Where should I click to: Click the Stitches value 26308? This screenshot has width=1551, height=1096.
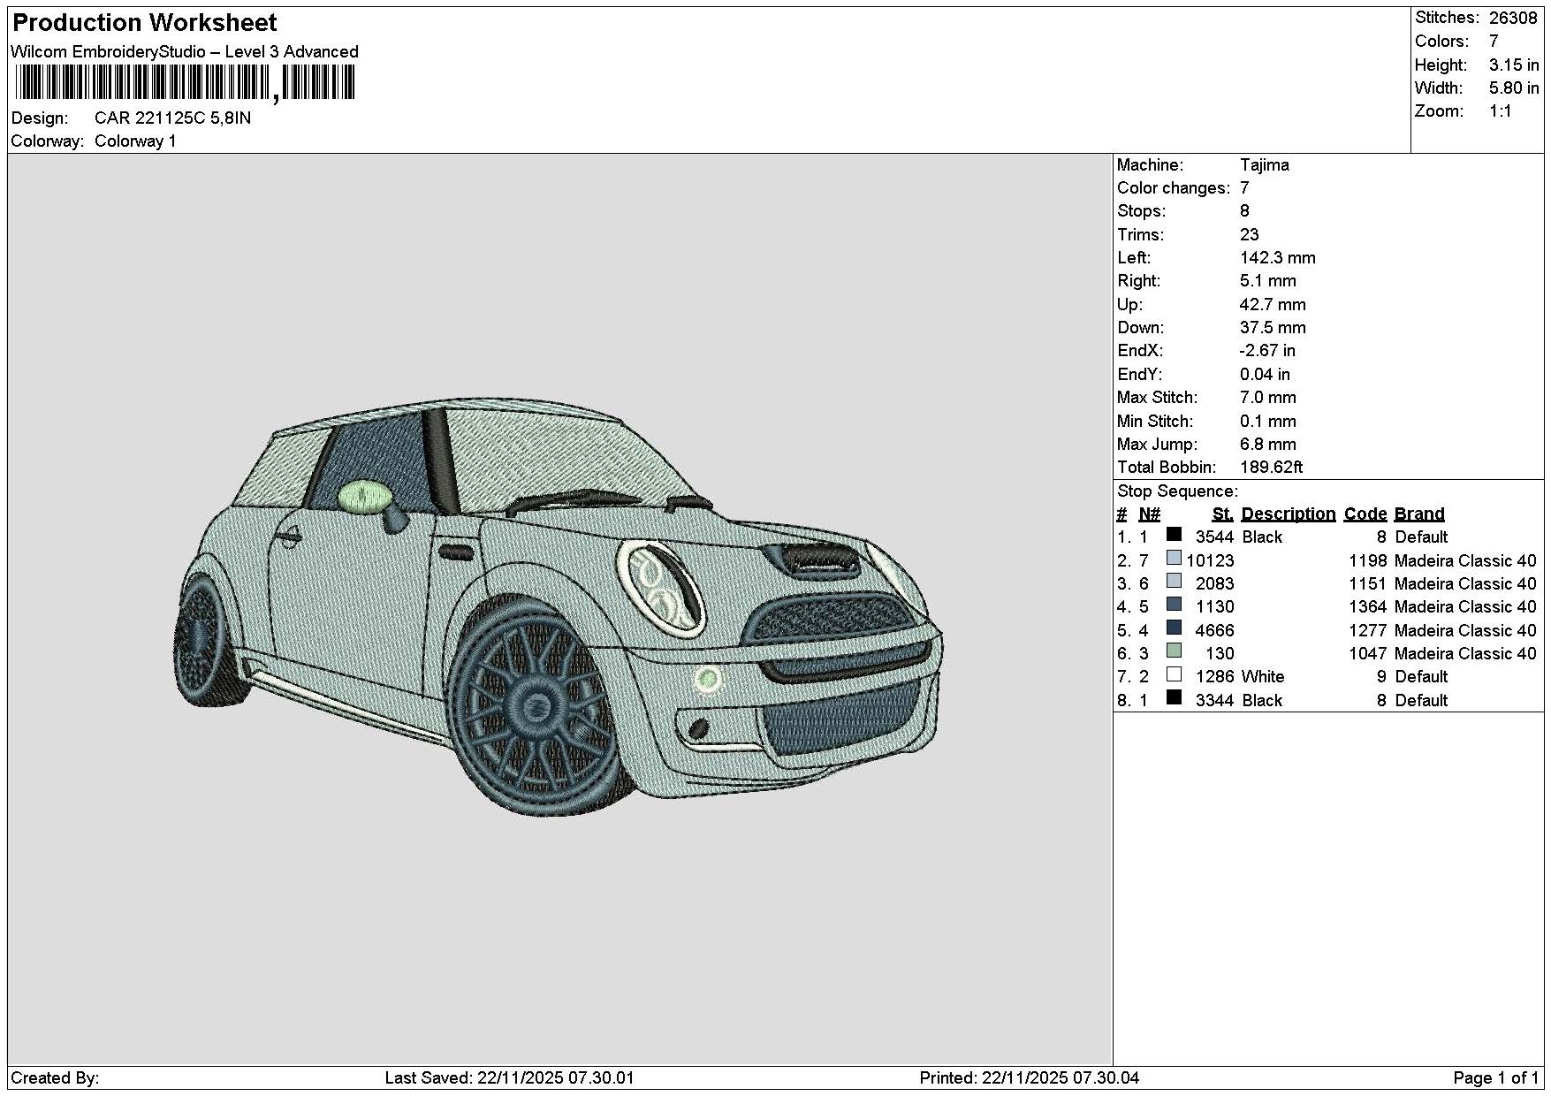click(1513, 18)
